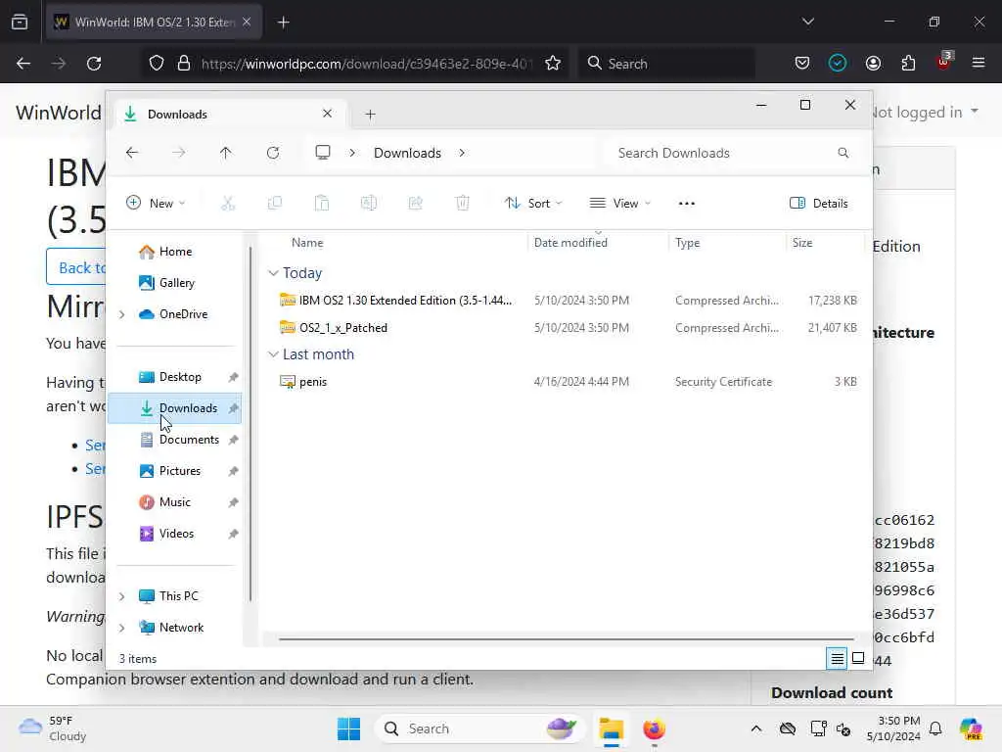Add a new Explorer tab
Image resolution: width=1002 pixels, height=752 pixels.
tap(370, 115)
